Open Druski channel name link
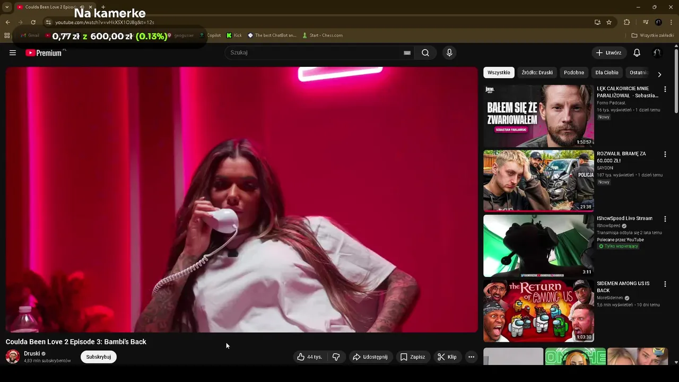The image size is (679, 382). (x=32, y=353)
